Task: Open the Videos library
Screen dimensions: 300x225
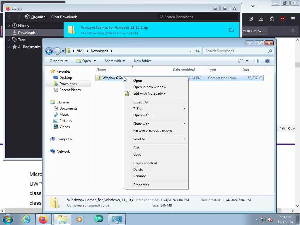Action: tap(62, 127)
